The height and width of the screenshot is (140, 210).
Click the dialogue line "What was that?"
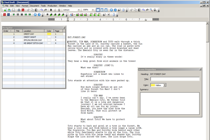89,67
